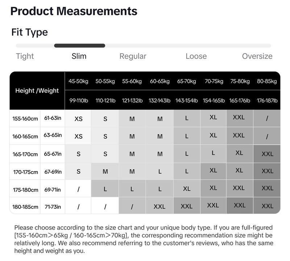Click the Fit Type heading

point(30,32)
